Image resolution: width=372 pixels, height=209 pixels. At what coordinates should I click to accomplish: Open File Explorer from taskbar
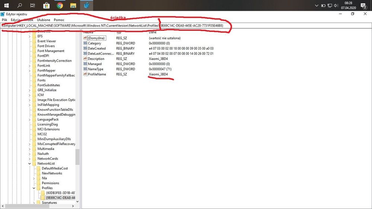click(73, 5)
